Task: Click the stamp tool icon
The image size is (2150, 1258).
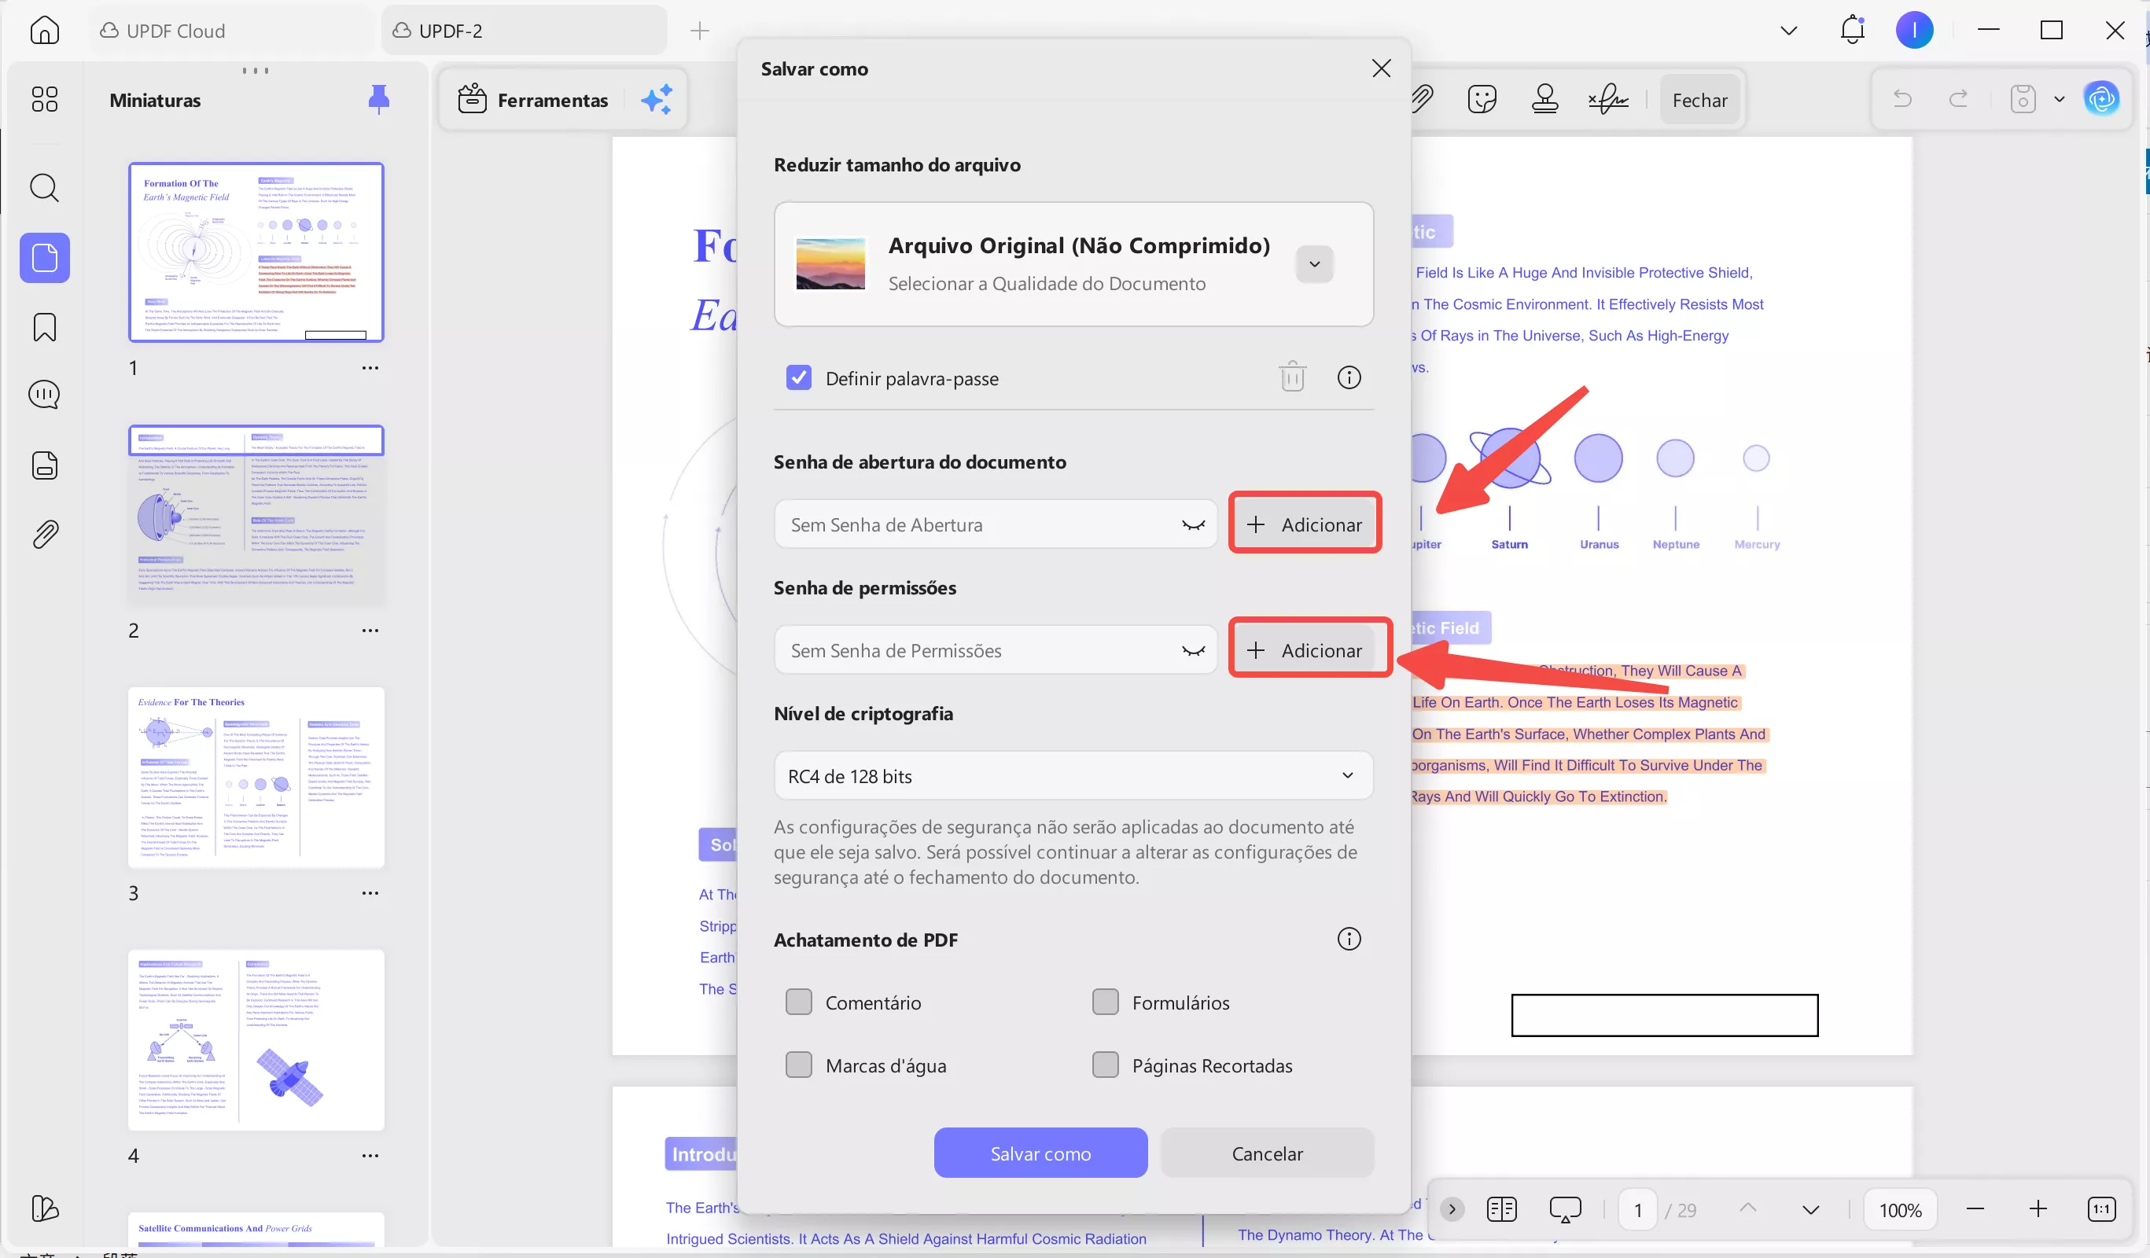Action: click(x=1544, y=100)
